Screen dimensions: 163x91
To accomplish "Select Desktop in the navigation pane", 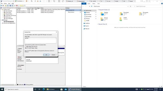I will [x=88, y=13].
